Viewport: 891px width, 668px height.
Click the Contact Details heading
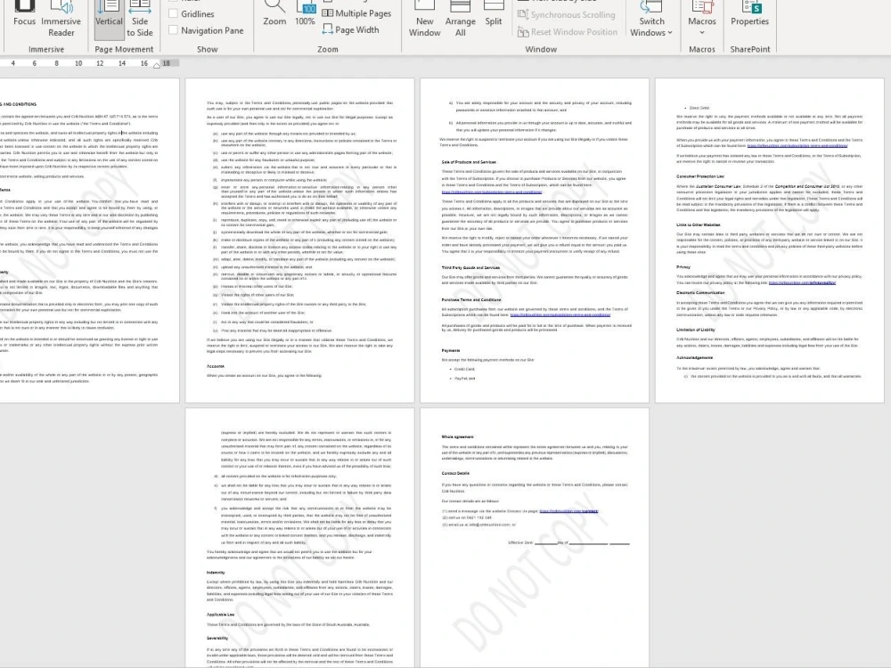point(455,473)
